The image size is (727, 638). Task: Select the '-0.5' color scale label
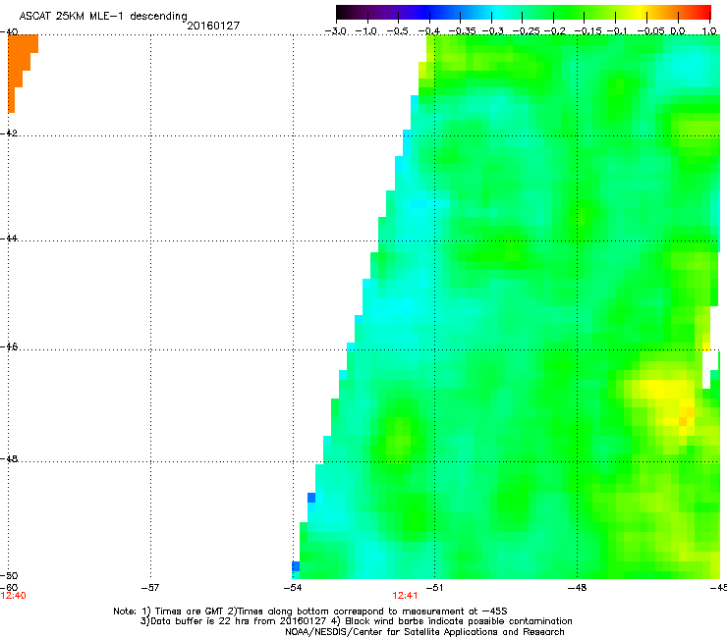click(397, 31)
